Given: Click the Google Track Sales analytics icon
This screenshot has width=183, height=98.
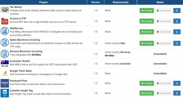Looking at the screenshot, I should [x=5, y=73].
